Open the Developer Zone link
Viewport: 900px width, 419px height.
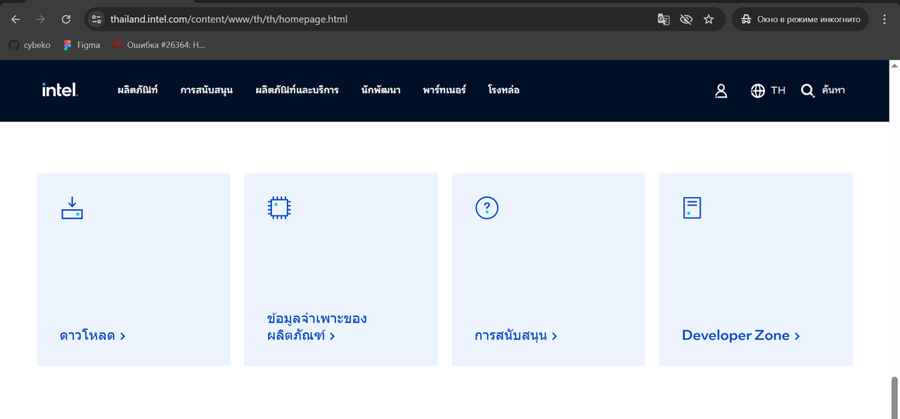pyautogui.click(x=741, y=335)
